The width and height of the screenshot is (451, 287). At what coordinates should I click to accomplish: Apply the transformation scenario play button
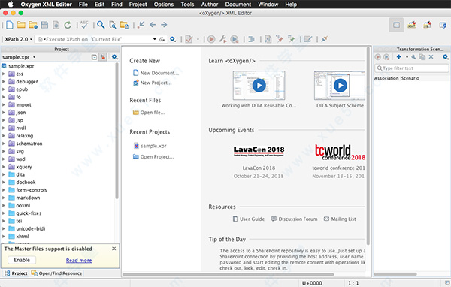(211, 39)
